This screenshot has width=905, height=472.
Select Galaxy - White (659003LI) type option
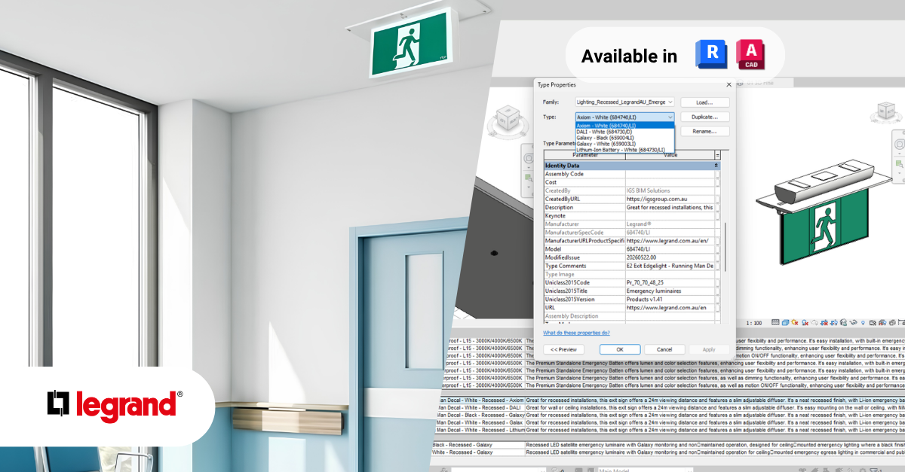point(624,144)
